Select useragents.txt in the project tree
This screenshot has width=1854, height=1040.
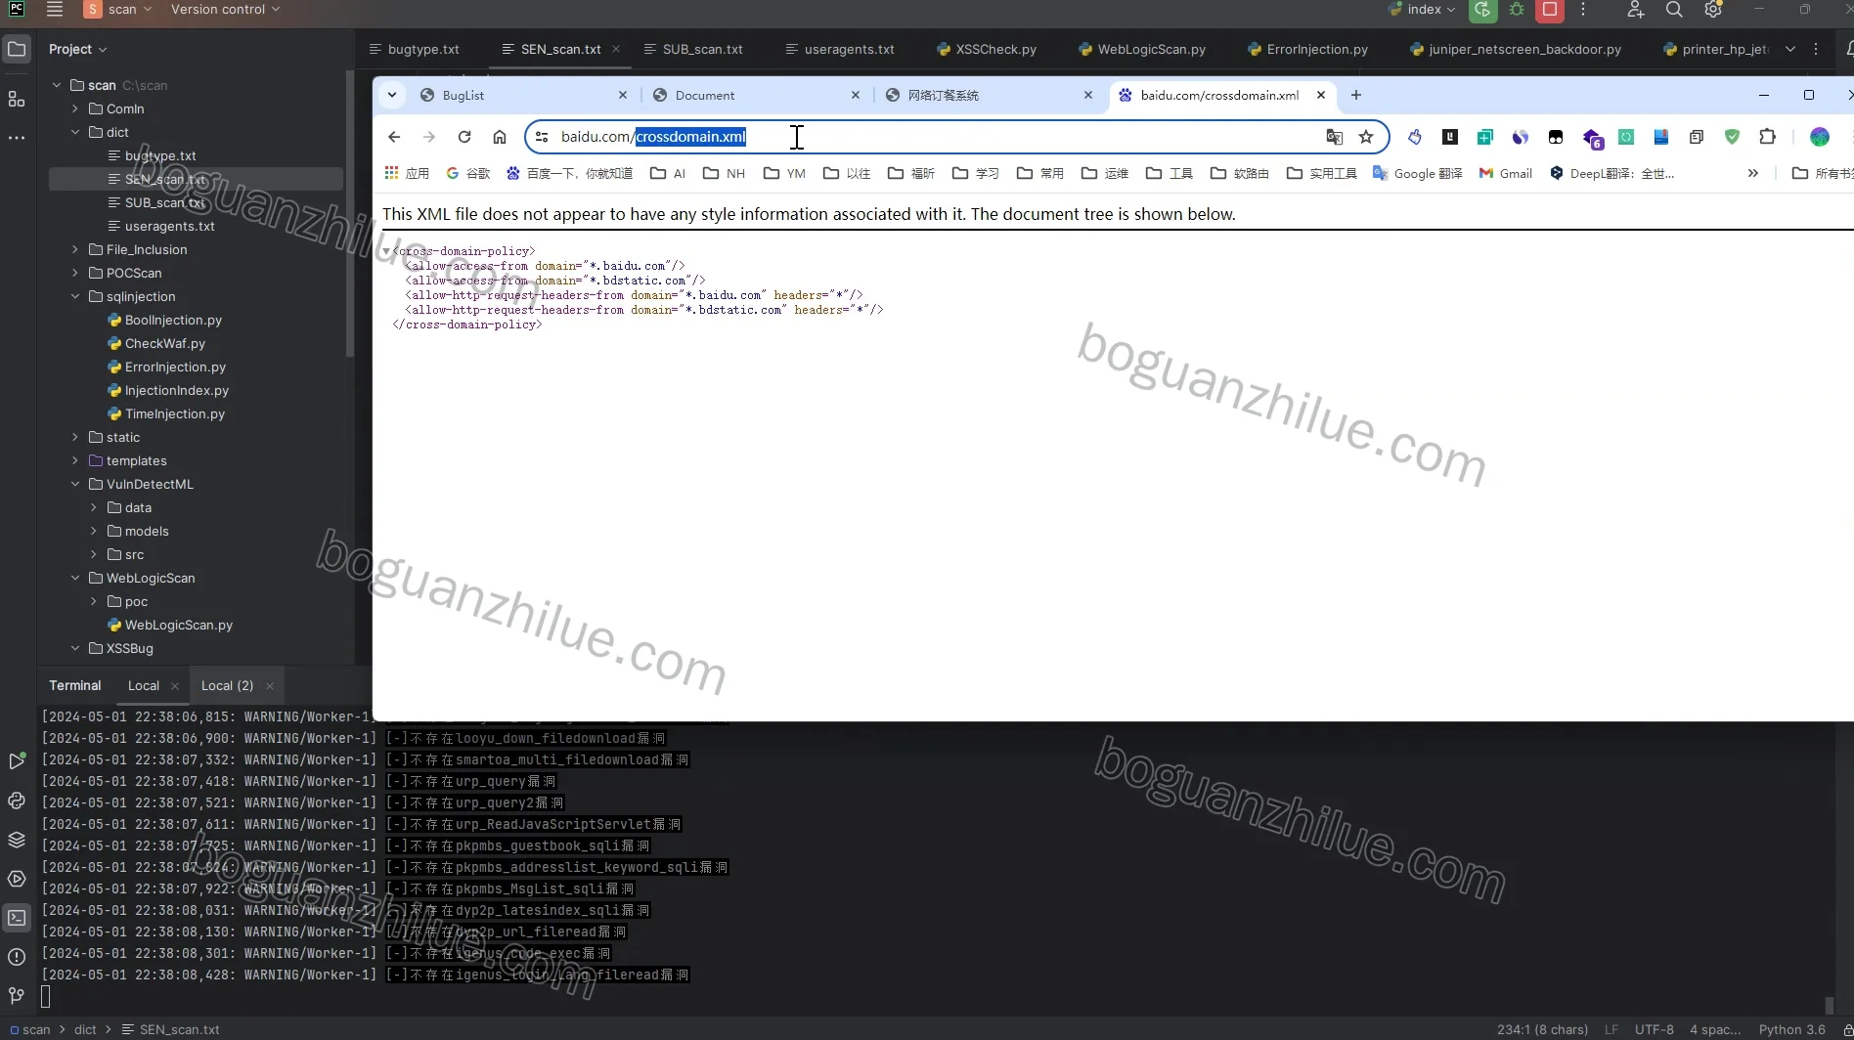pos(169,226)
